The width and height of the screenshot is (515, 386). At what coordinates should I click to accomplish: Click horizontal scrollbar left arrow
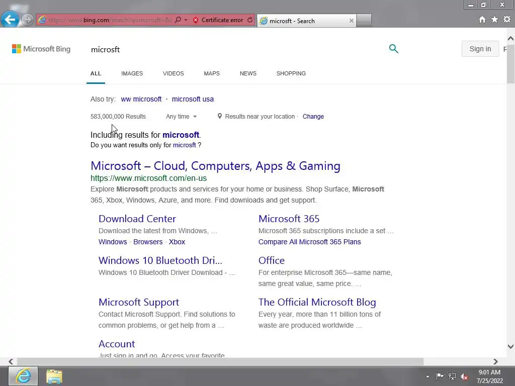click(11, 361)
